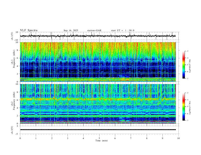Click the Time (min) axis label
Viewport: 201px width, 155px height.
point(102,141)
